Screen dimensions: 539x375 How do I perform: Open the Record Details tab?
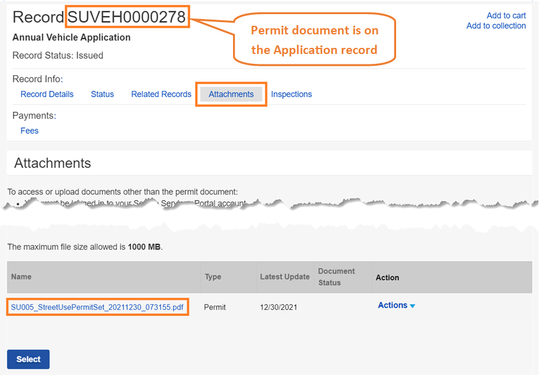click(47, 94)
